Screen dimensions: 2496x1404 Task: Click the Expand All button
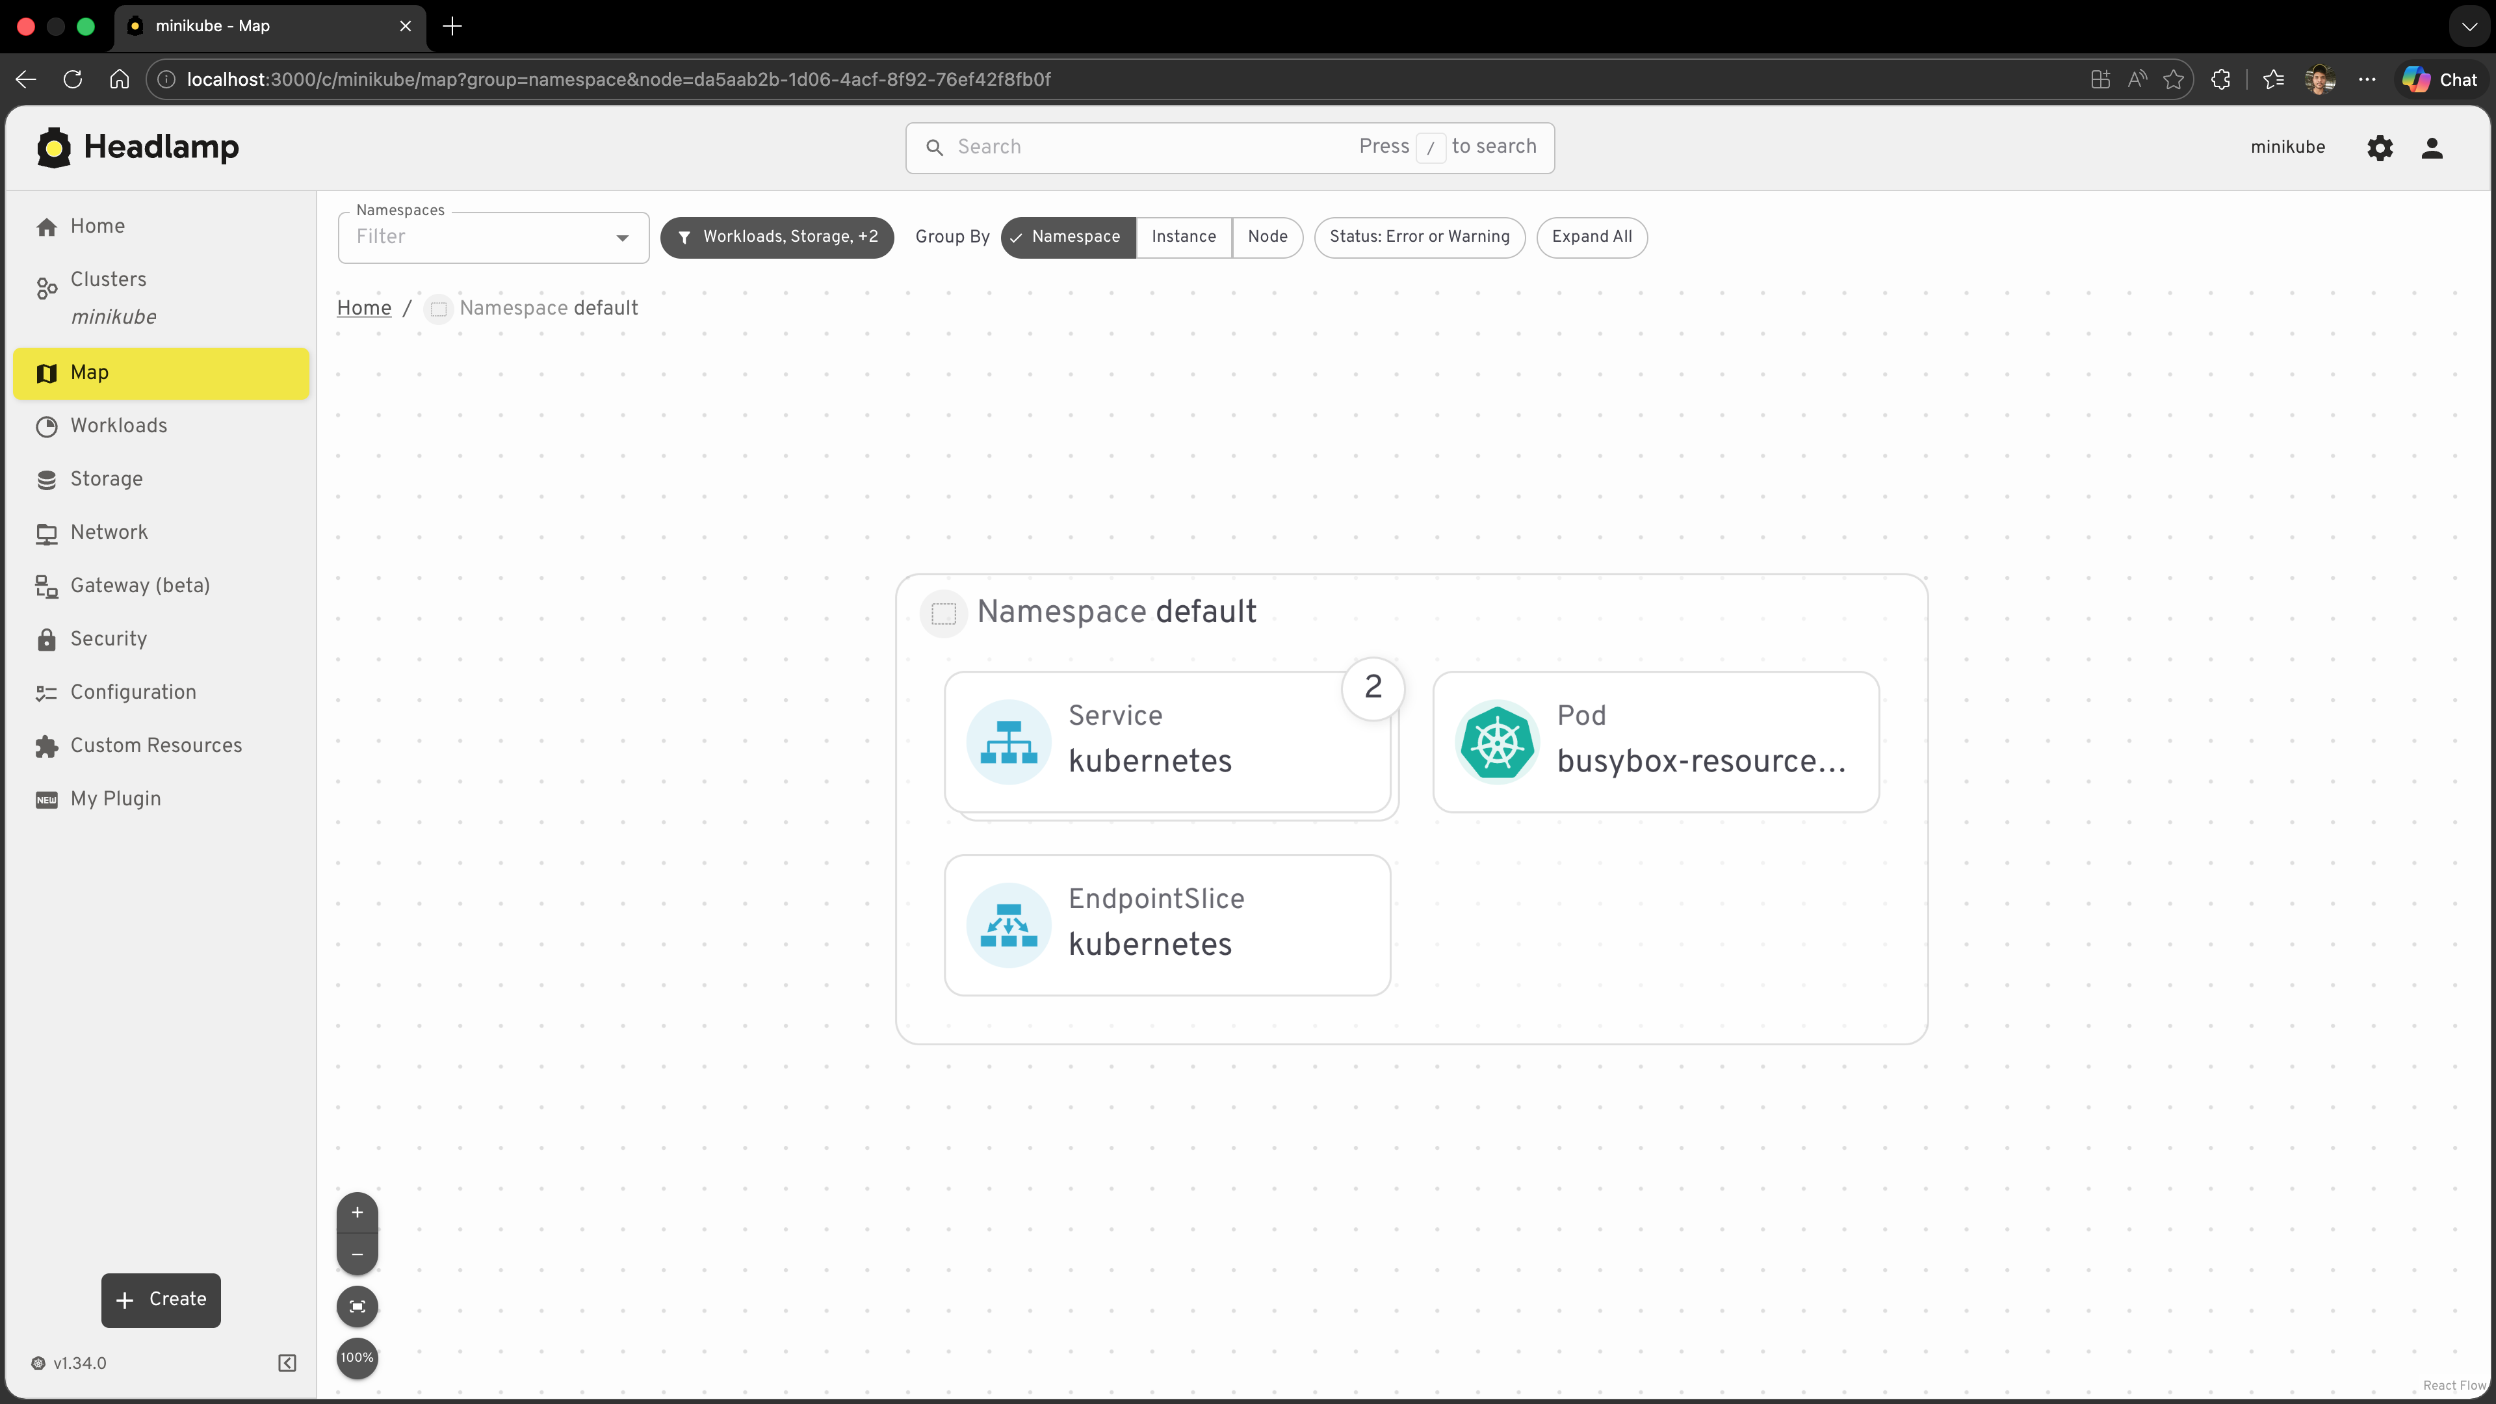(x=1591, y=237)
